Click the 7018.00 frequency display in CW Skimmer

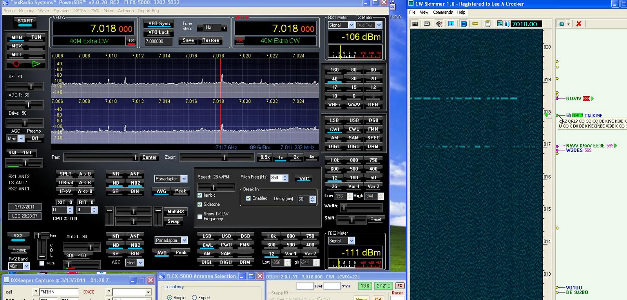[527, 24]
